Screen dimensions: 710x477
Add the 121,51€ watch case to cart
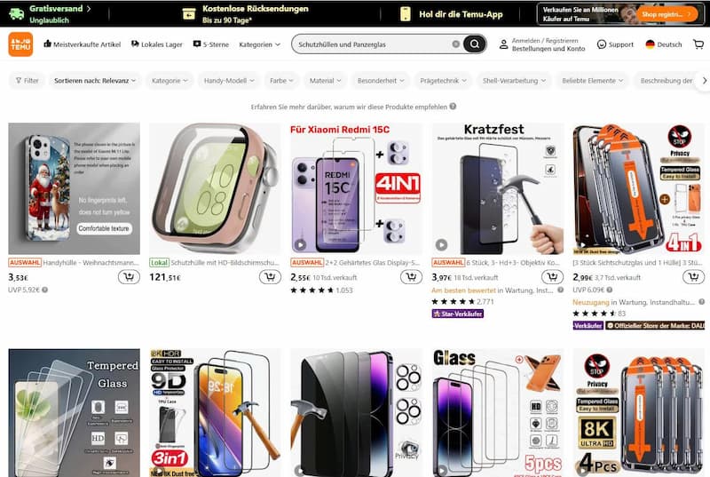coord(270,277)
